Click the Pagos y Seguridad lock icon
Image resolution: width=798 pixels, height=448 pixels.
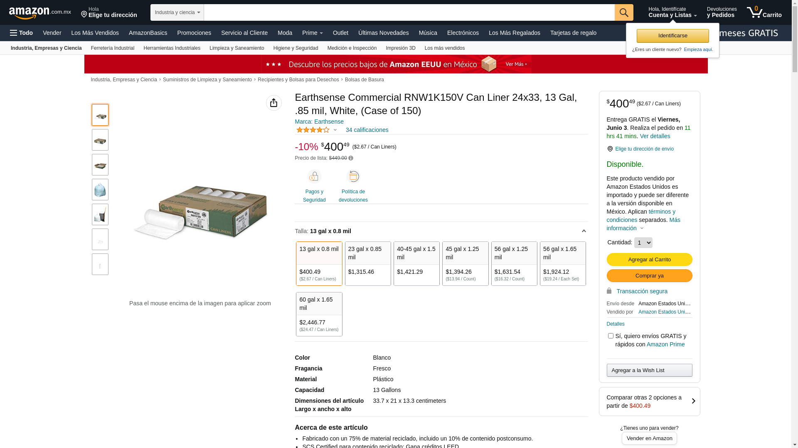pos(314,177)
